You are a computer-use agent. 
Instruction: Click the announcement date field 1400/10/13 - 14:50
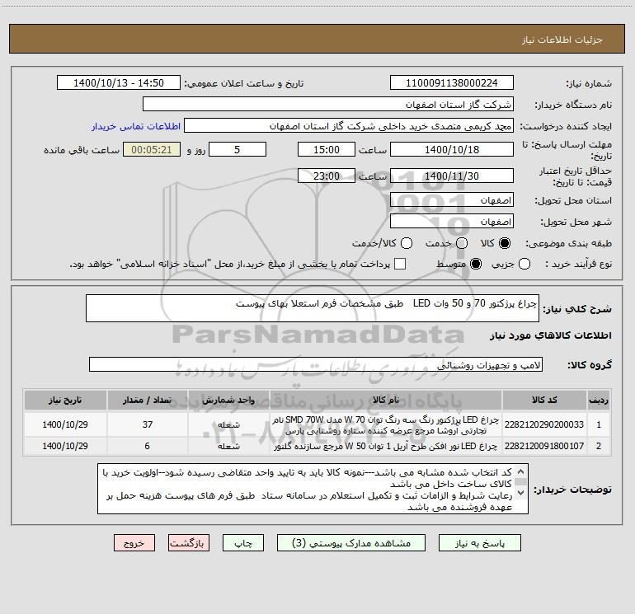point(118,82)
